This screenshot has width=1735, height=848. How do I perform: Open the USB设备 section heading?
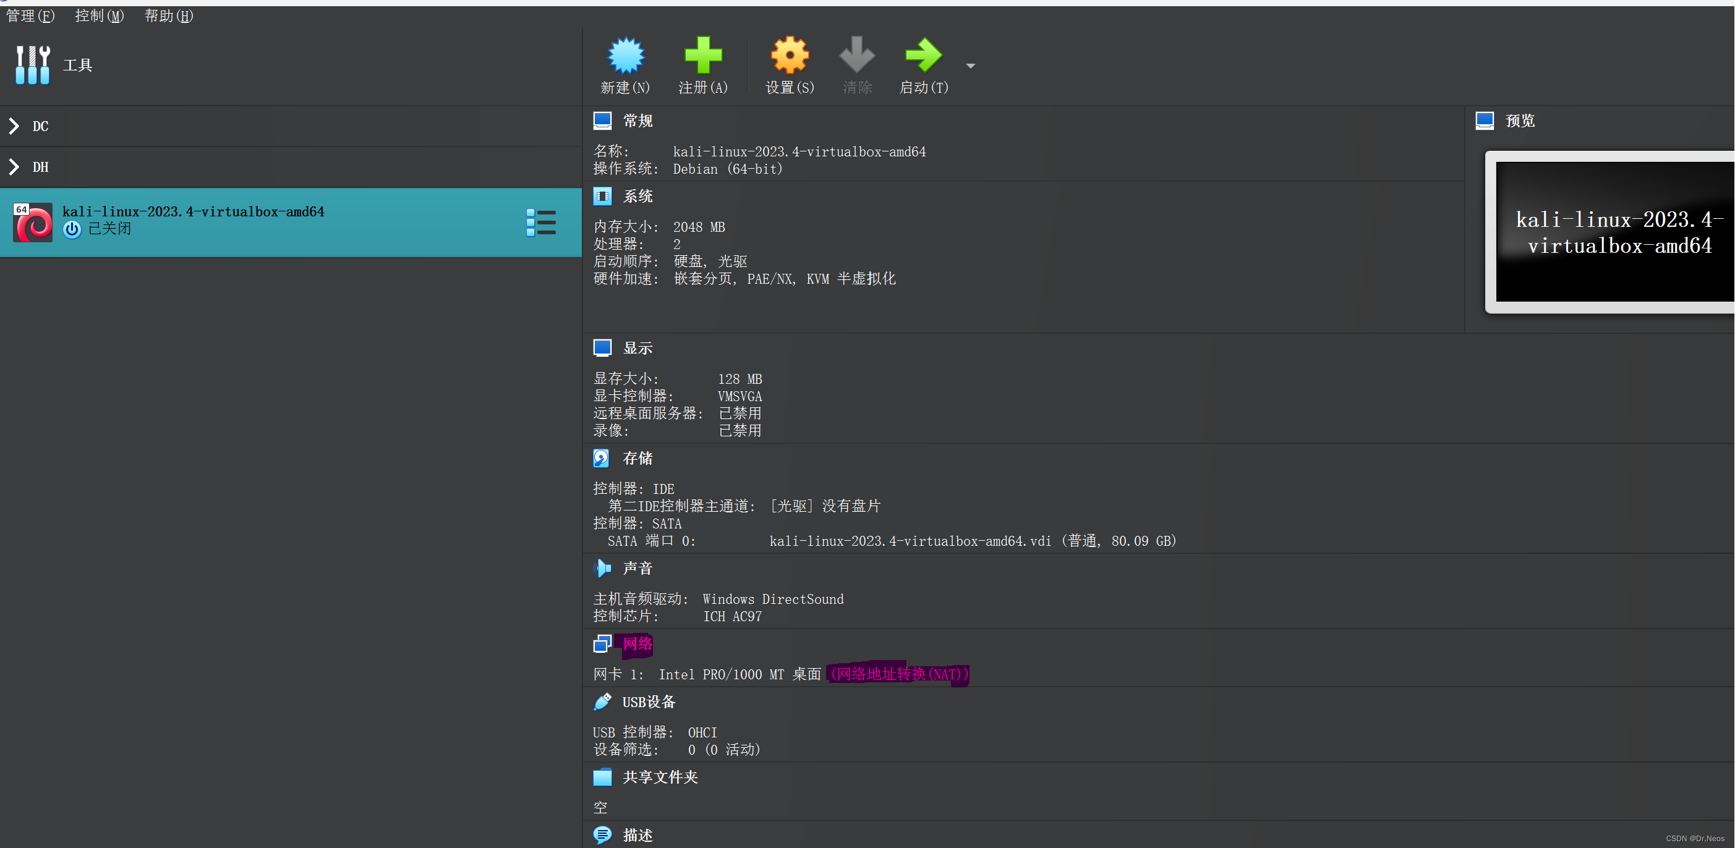tap(649, 702)
